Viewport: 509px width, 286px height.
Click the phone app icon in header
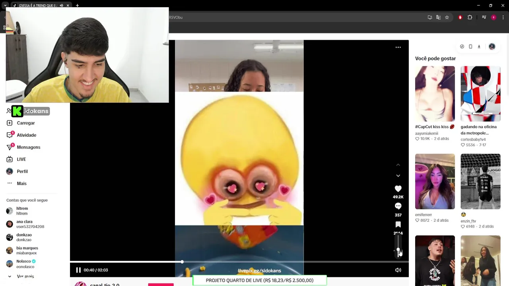[470, 46]
